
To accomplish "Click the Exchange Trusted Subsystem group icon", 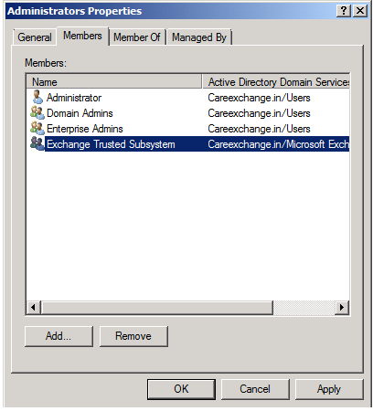I will (x=37, y=143).
